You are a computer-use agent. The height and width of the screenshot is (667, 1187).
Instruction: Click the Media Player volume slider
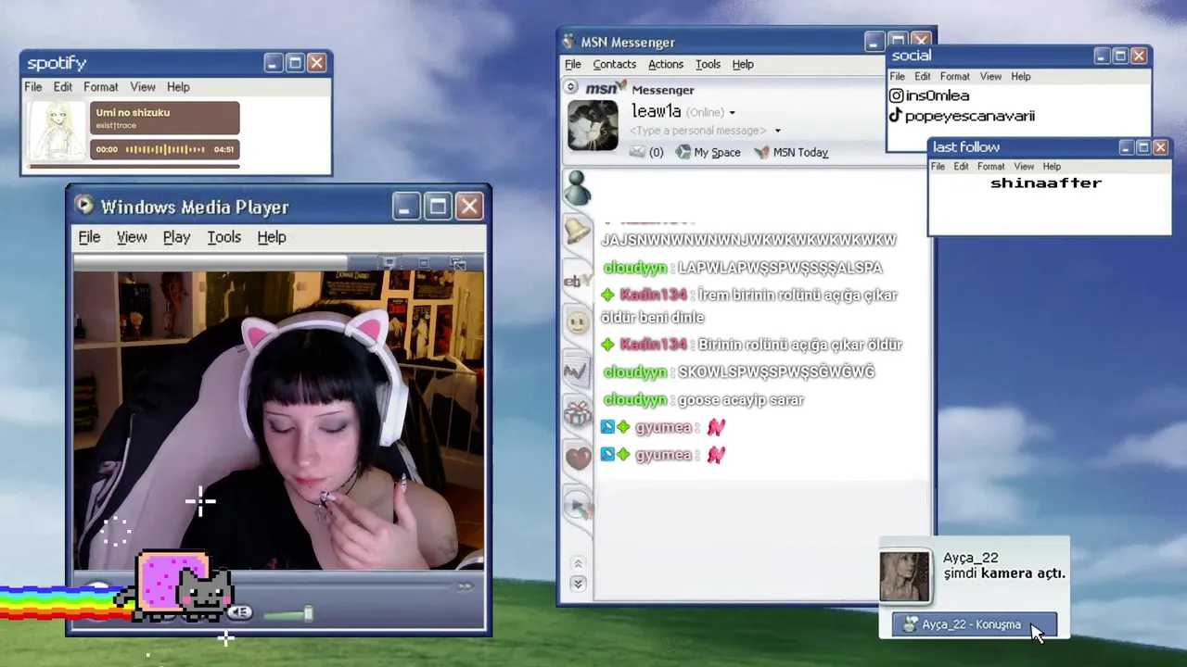(x=288, y=613)
